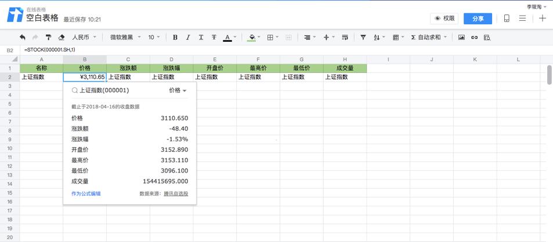The height and width of the screenshot is (242, 553).
Task: Select the format painter tool
Action: pyautogui.click(x=48, y=37)
